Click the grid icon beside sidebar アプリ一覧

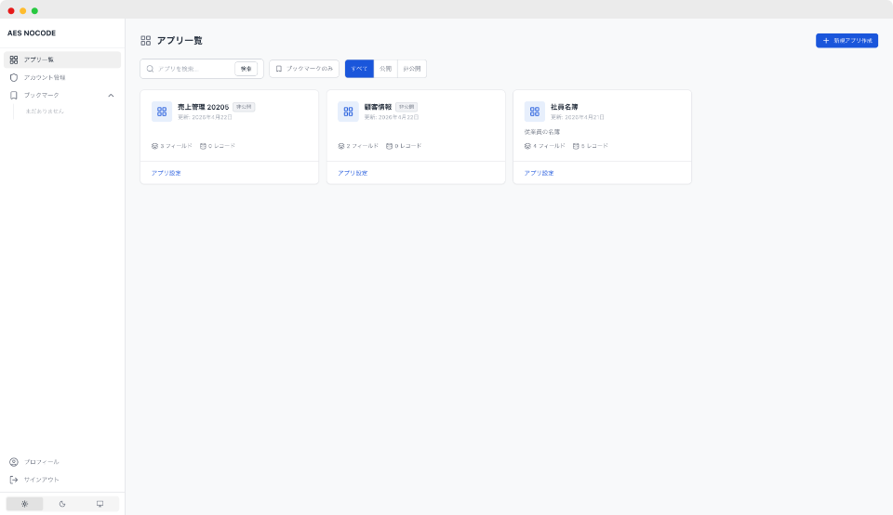click(x=14, y=59)
